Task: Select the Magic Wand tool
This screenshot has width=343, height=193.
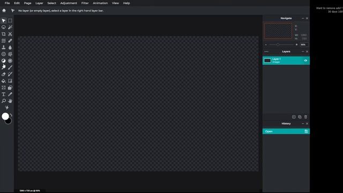Action: tap(10, 27)
